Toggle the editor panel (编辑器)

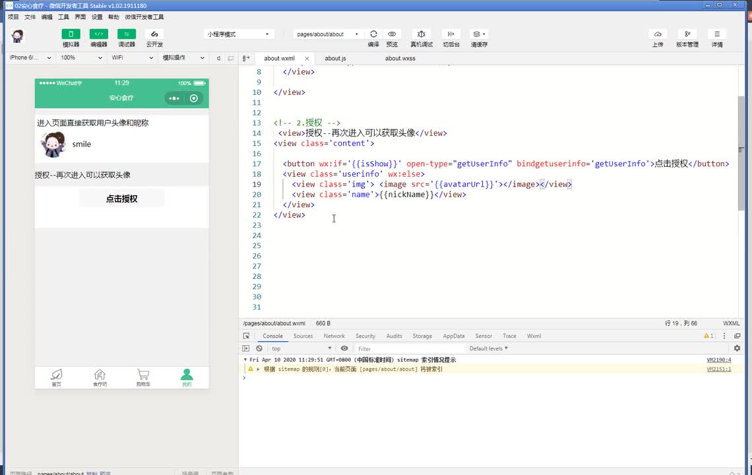pos(98,34)
